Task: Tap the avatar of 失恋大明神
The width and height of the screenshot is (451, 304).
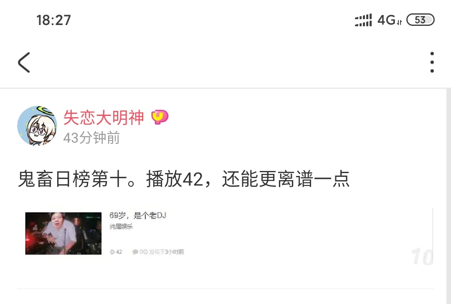Action: point(37,126)
